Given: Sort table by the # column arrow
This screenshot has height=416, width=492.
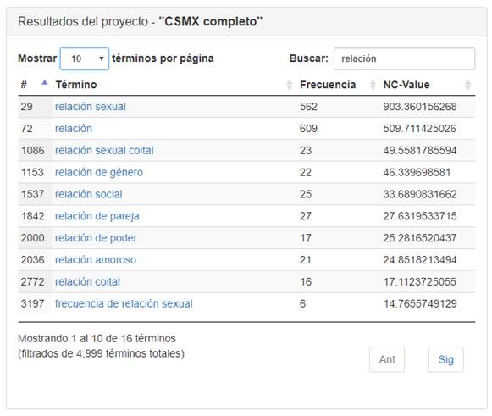Looking at the screenshot, I should 45,83.
